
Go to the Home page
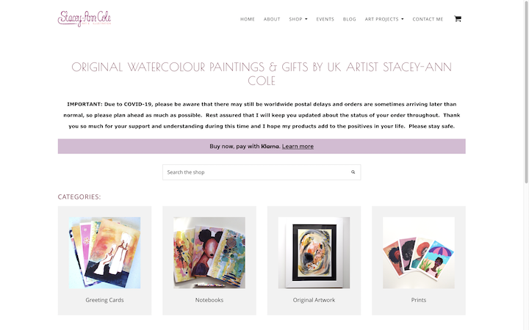pyautogui.click(x=248, y=19)
